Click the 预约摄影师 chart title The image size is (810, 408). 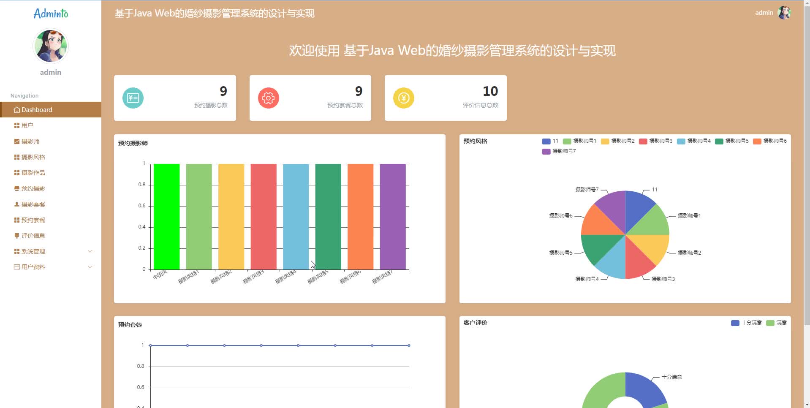tap(133, 143)
